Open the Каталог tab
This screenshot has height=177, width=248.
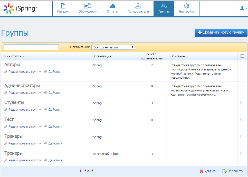[63, 8]
